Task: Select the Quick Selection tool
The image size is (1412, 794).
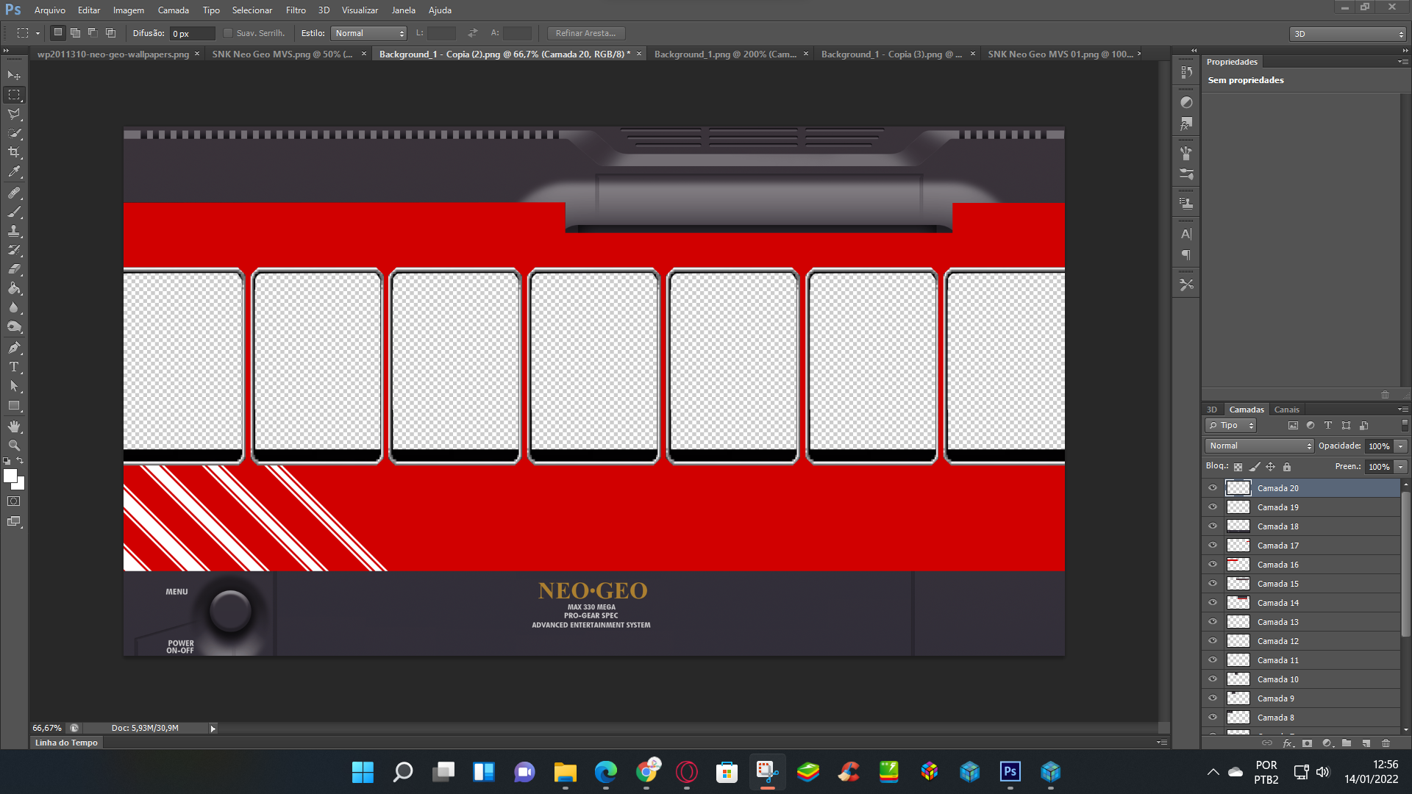Action: pyautogui.click(x=14, y=133)
